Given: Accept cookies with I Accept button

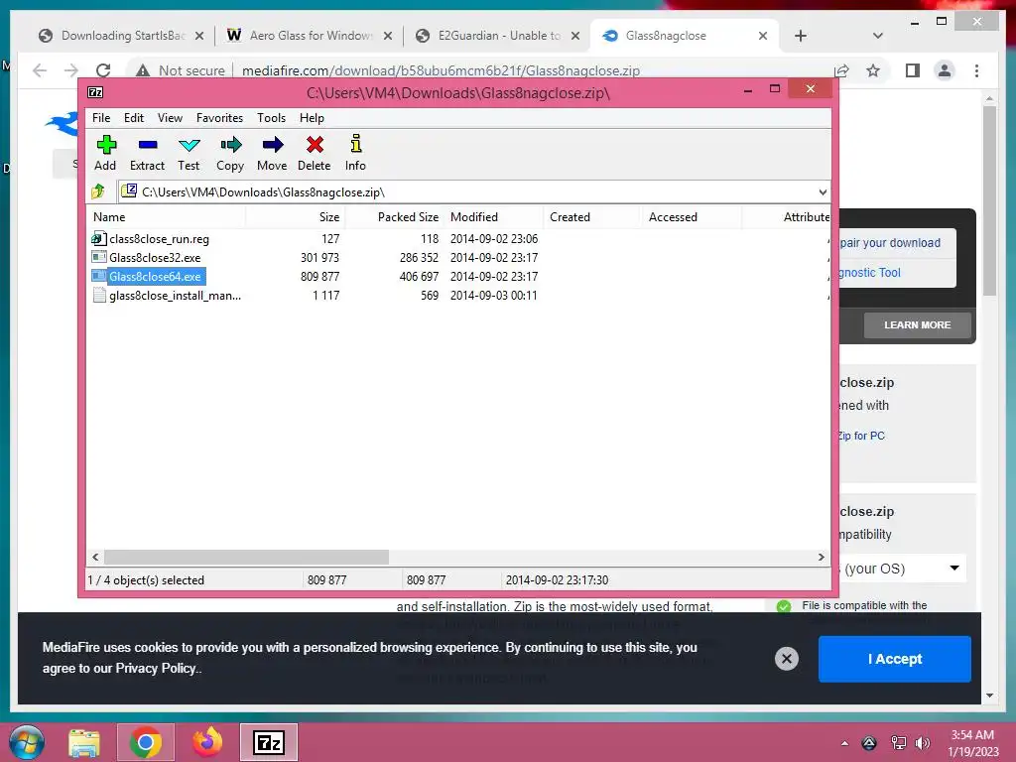Looking at the screenshot, I should (895, 659).
